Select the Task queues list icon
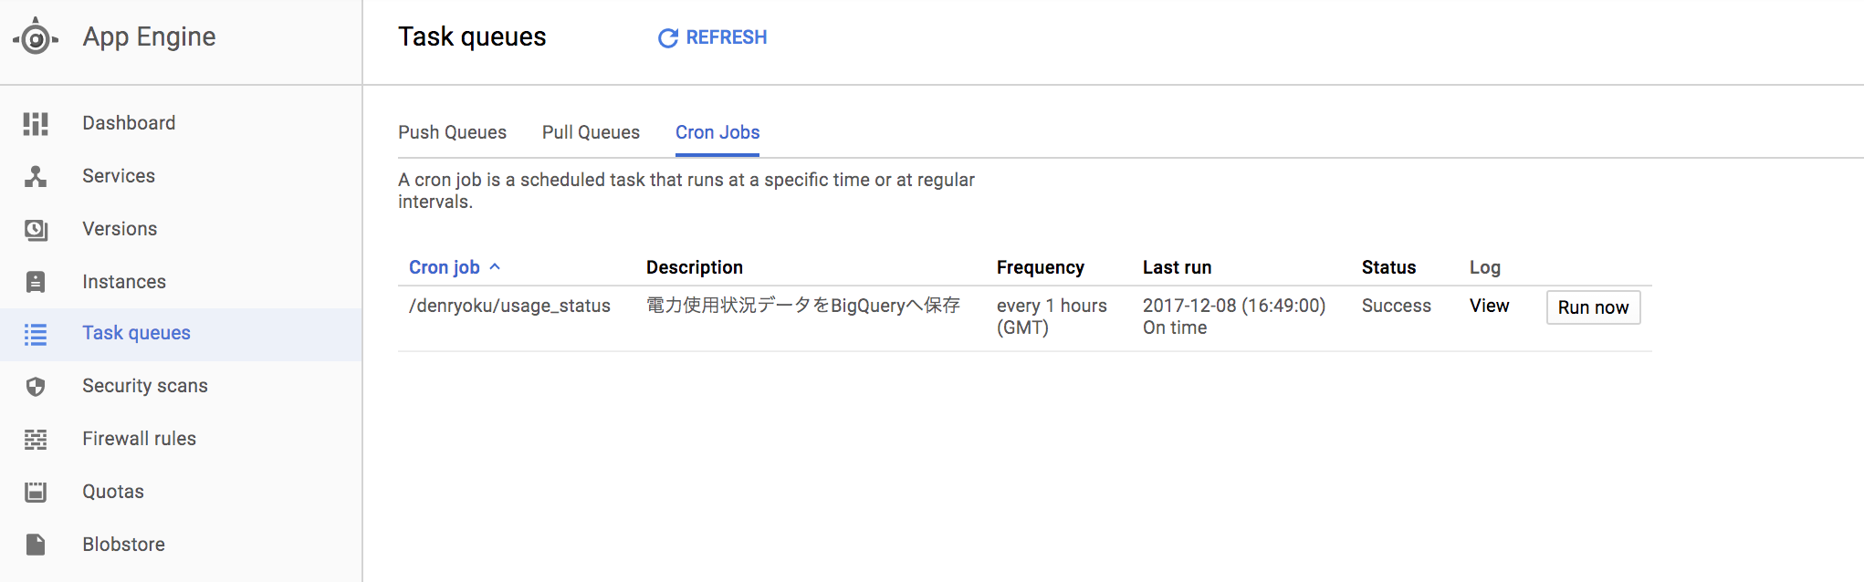 (36, 334)
